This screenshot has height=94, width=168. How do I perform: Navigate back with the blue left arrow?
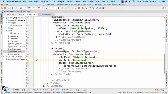click(13, 8)
